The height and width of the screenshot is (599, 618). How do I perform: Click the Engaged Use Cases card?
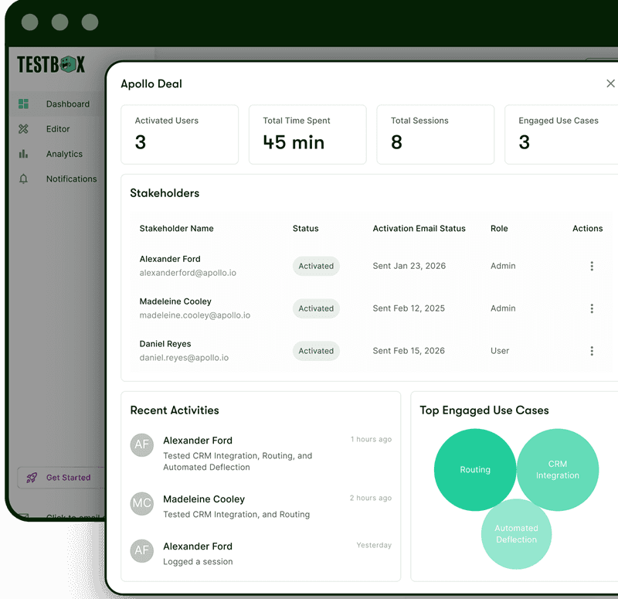pyautogui.click(x=562, y=134)
